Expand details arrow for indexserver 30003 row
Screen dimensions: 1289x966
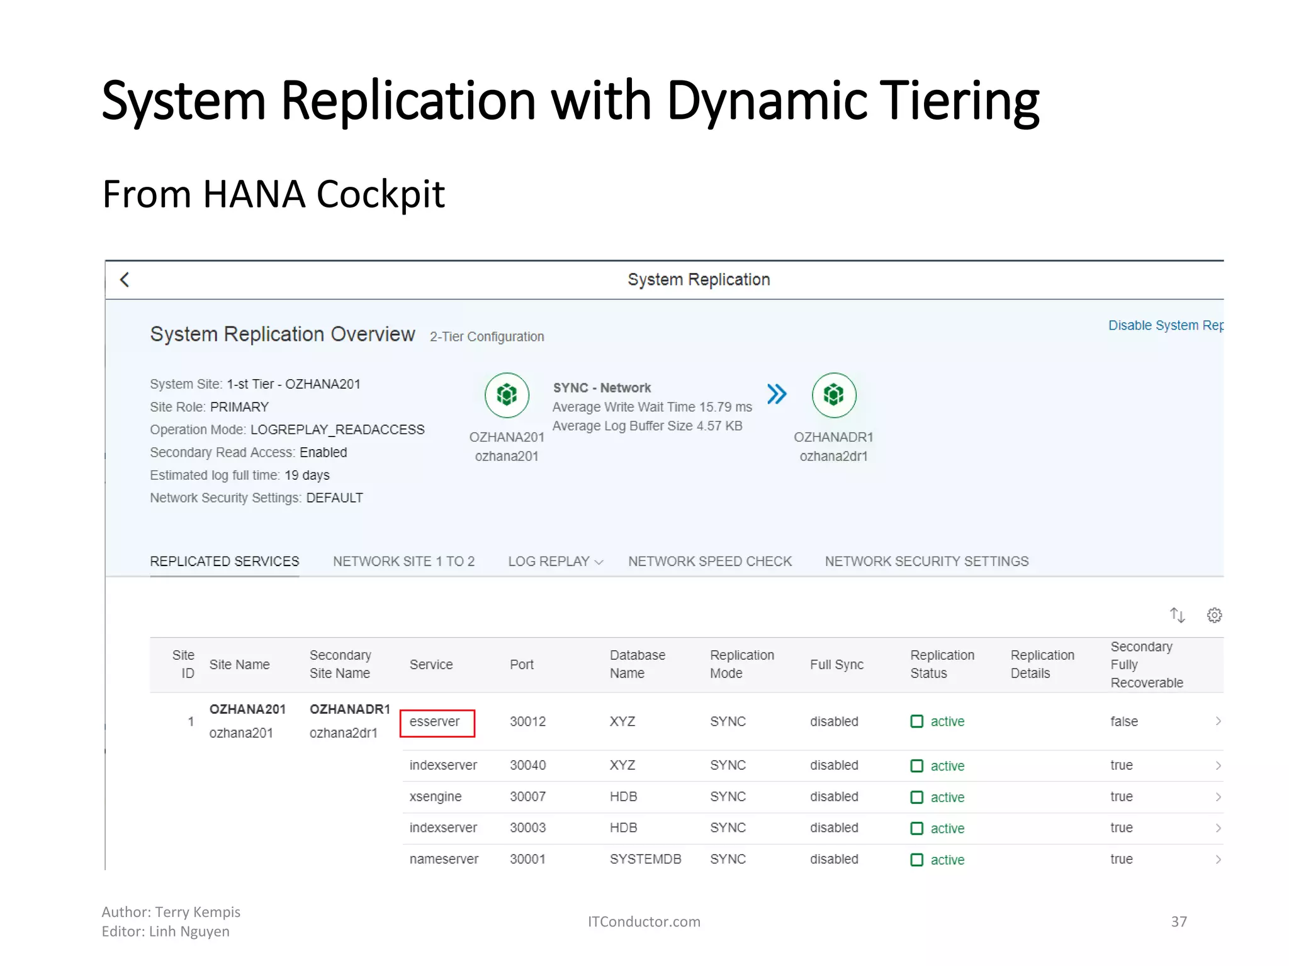[x=1218, y=828]
